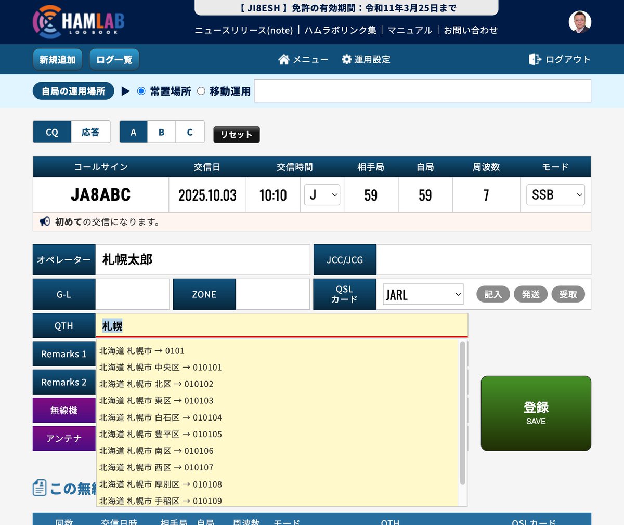
Task: Click the 周波数 field showing 7
Action: [486, 195]
